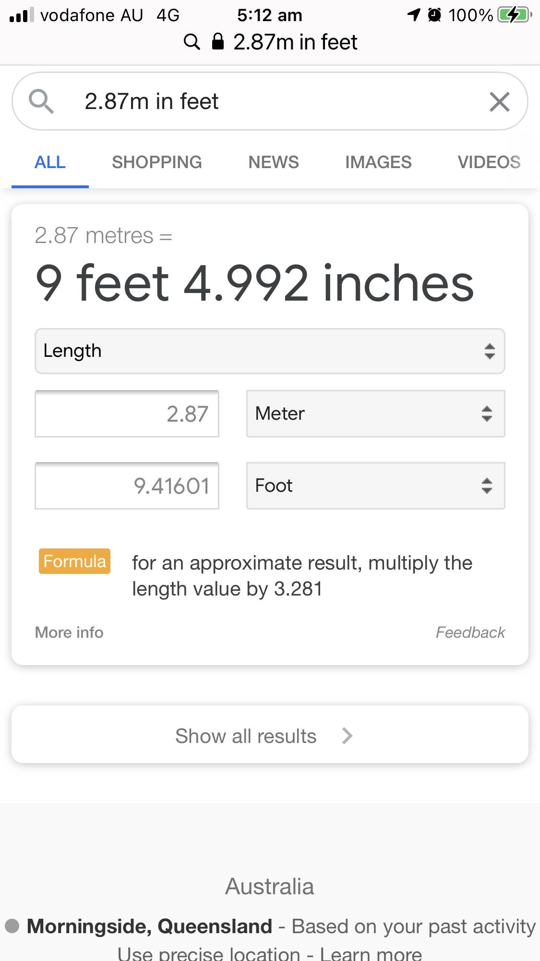Edit the 2.87 meter value field

click(127, 414)
